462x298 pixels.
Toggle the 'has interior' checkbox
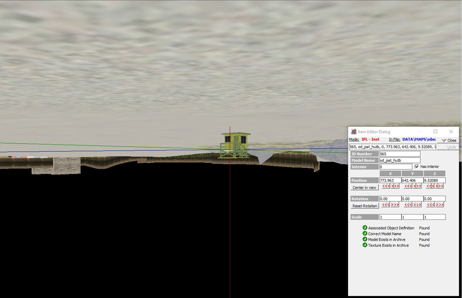tap(417, 167)
